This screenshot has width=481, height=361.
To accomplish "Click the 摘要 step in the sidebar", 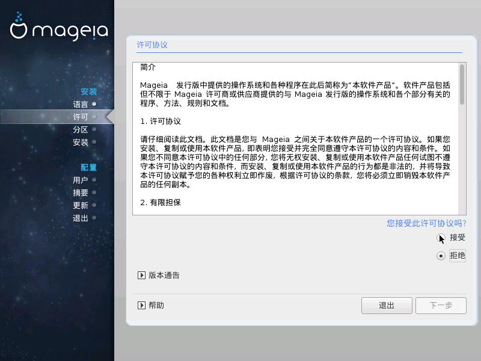I will pos(81,193).
